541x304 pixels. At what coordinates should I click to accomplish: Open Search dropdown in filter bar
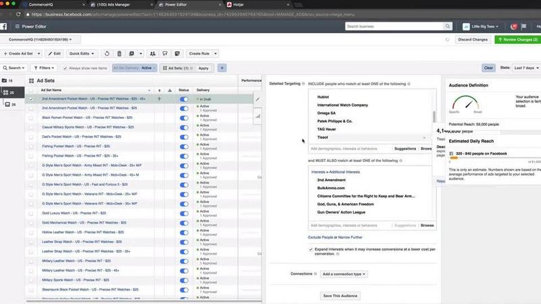point(14,68)
